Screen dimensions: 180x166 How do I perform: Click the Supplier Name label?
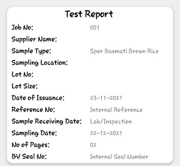tap(34, 39)
